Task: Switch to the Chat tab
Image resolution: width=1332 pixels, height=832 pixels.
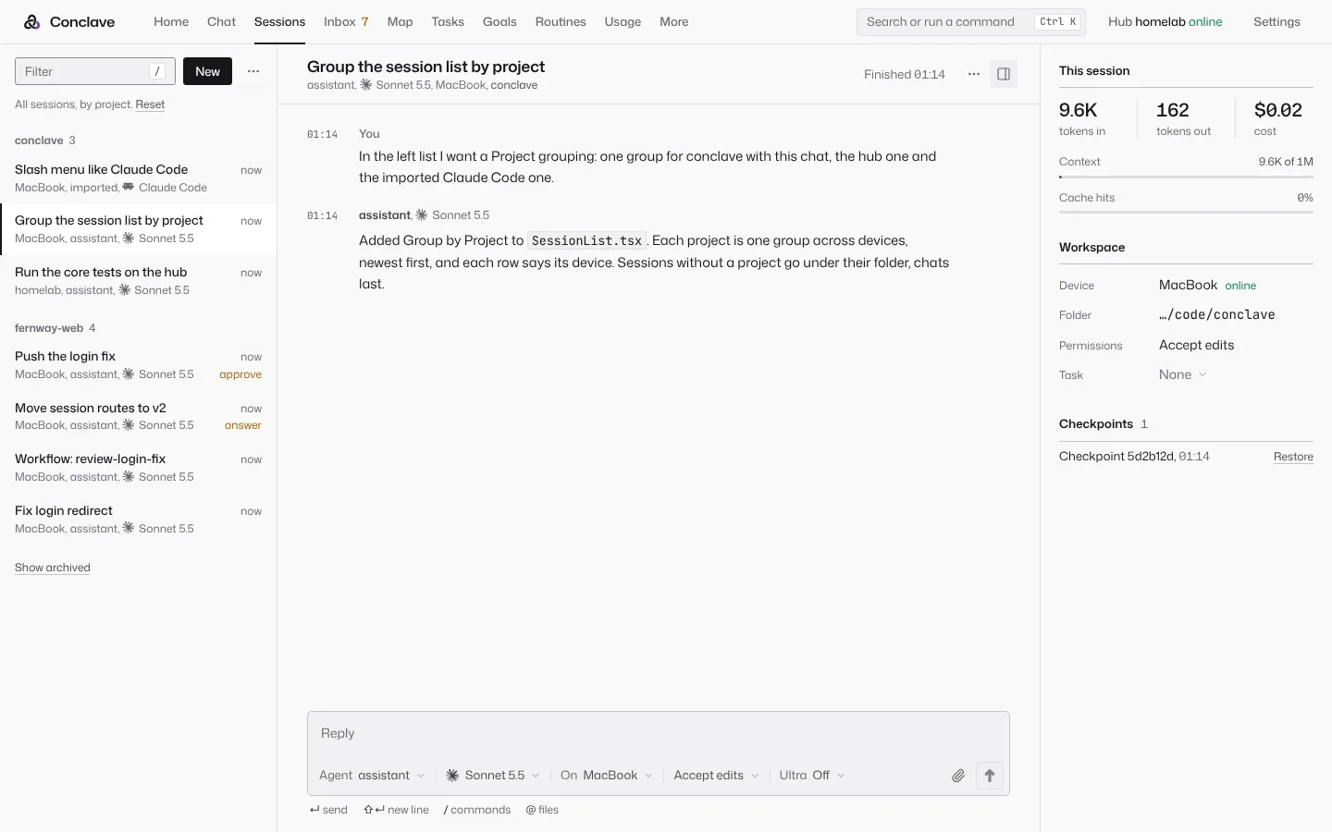Action: click(221, 21)
